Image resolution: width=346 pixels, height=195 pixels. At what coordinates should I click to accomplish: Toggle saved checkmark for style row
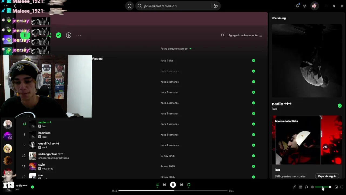coord(254,166)
